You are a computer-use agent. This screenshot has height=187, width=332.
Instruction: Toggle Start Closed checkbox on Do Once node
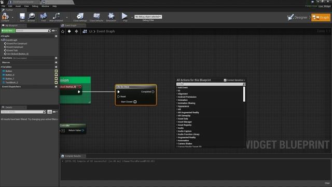pyautogui.click(x=135, y=102)
